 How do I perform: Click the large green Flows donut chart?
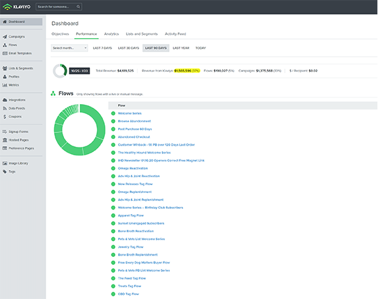(80, 130)
